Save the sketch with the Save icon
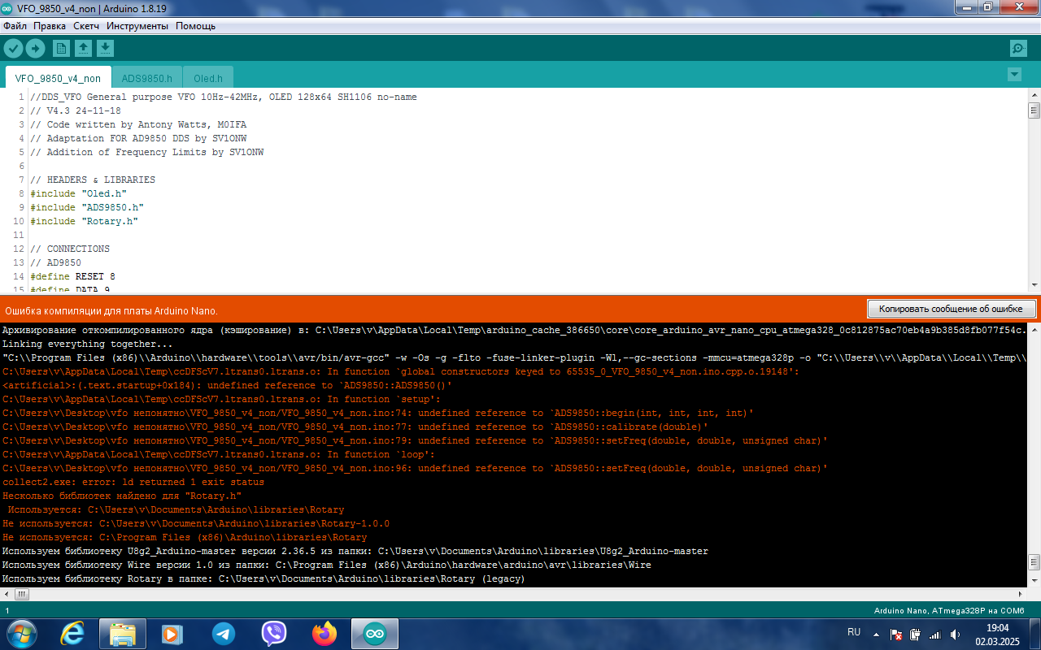The width and height of the screenshot is (1041, 650). pyautogui.click(x=105, y=48)
